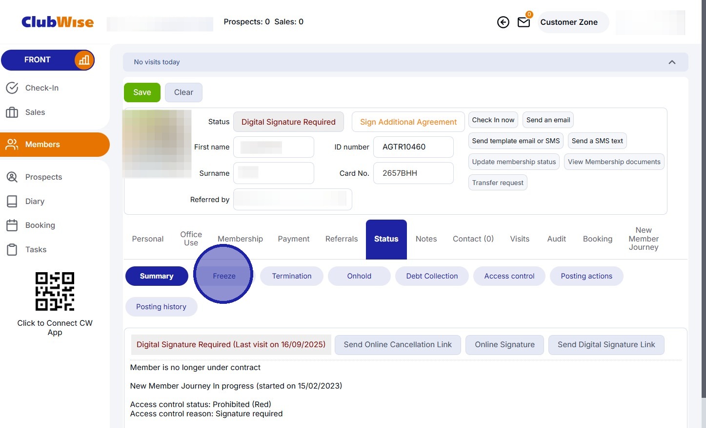
Task: Click the ClubWise logo
Action: point(58,22)
